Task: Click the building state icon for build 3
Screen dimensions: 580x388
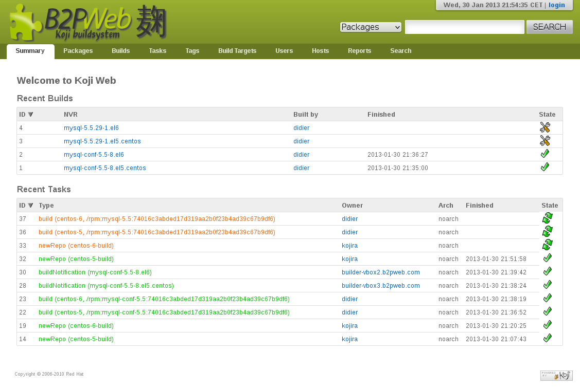Action: click(x=545, y=141)
